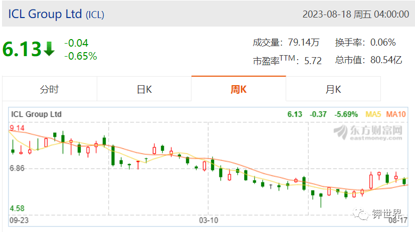Switch to the 月K tab
The height and width of the screenshot is (232, 415).
coord(333,89)
